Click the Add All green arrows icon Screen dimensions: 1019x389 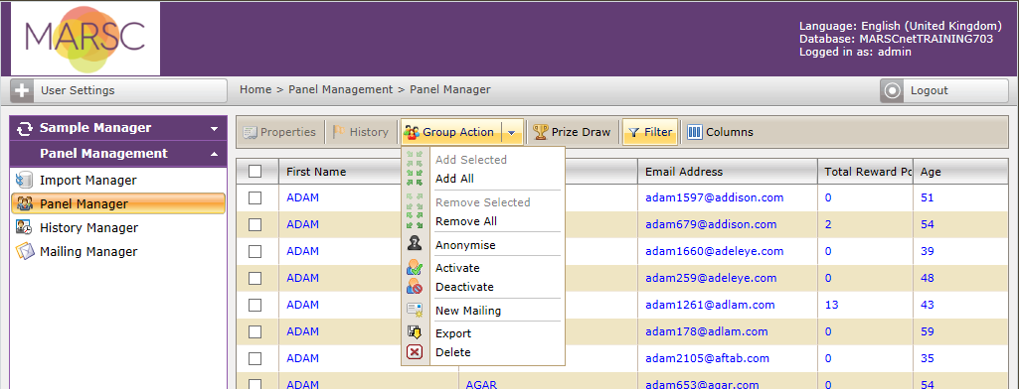[x=414, y=179]
